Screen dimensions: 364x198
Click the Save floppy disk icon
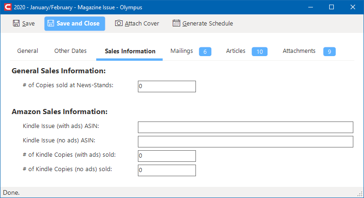16,23
